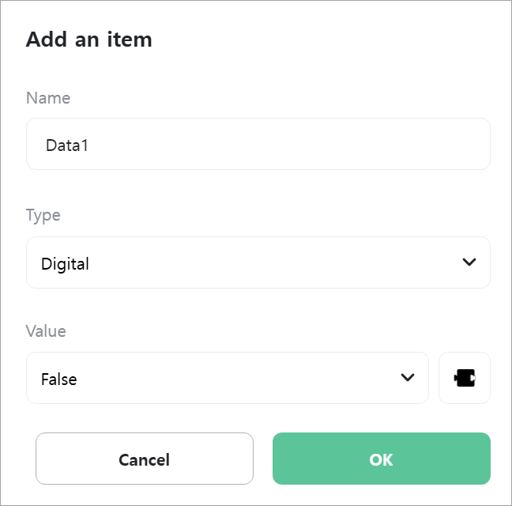The height and width of the screenshot is (506, 512).
Task: Click the Name label
Action: point(48,98)
